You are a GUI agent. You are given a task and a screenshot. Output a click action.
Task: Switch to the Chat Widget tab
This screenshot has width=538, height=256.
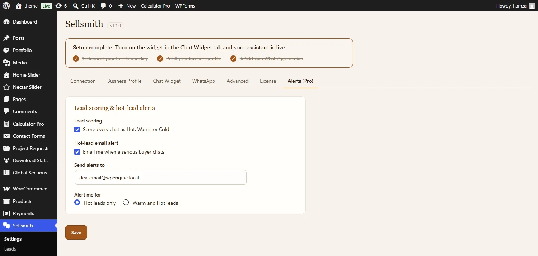click(167, 81)
